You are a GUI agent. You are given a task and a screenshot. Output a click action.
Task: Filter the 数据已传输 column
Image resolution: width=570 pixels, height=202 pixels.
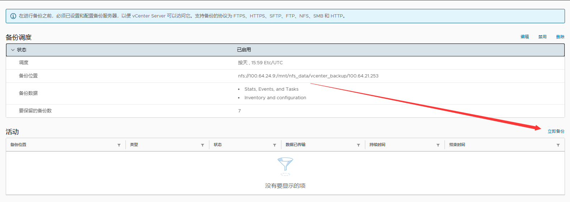(x=358, y=145)
